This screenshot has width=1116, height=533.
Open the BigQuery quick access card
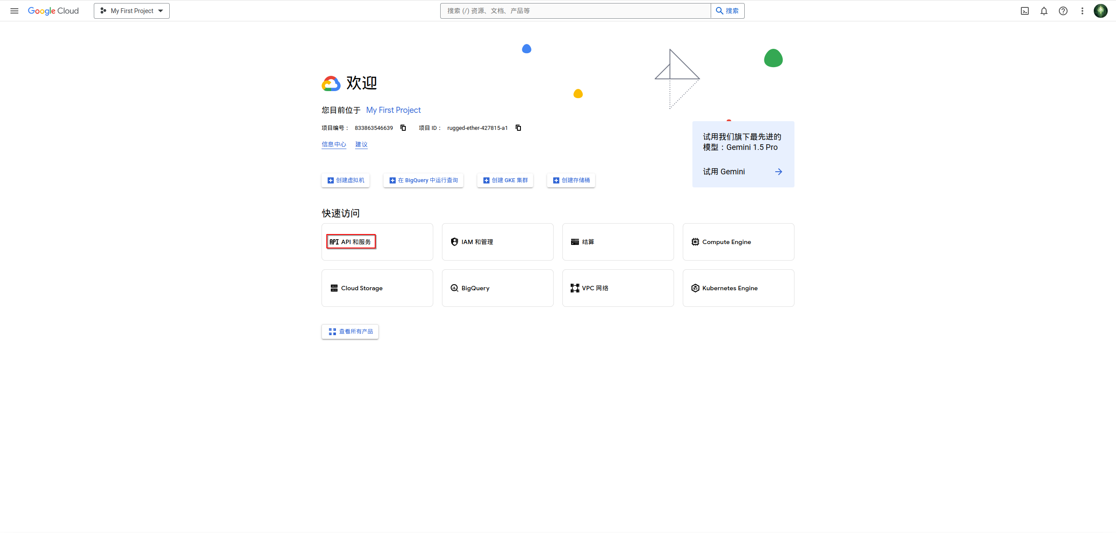(x=497, y=288)
